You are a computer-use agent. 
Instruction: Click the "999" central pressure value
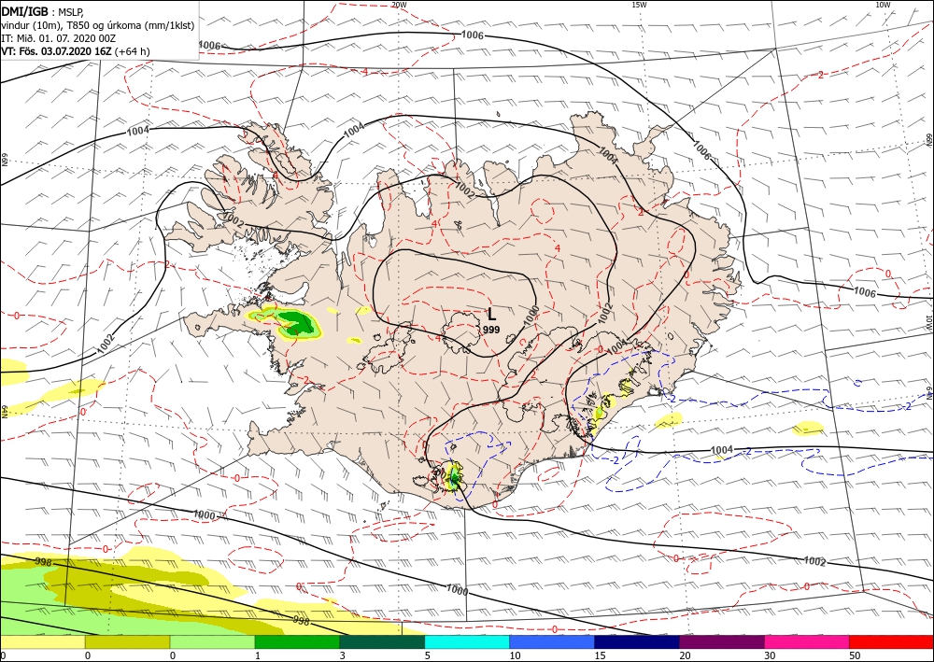(491, 330)
